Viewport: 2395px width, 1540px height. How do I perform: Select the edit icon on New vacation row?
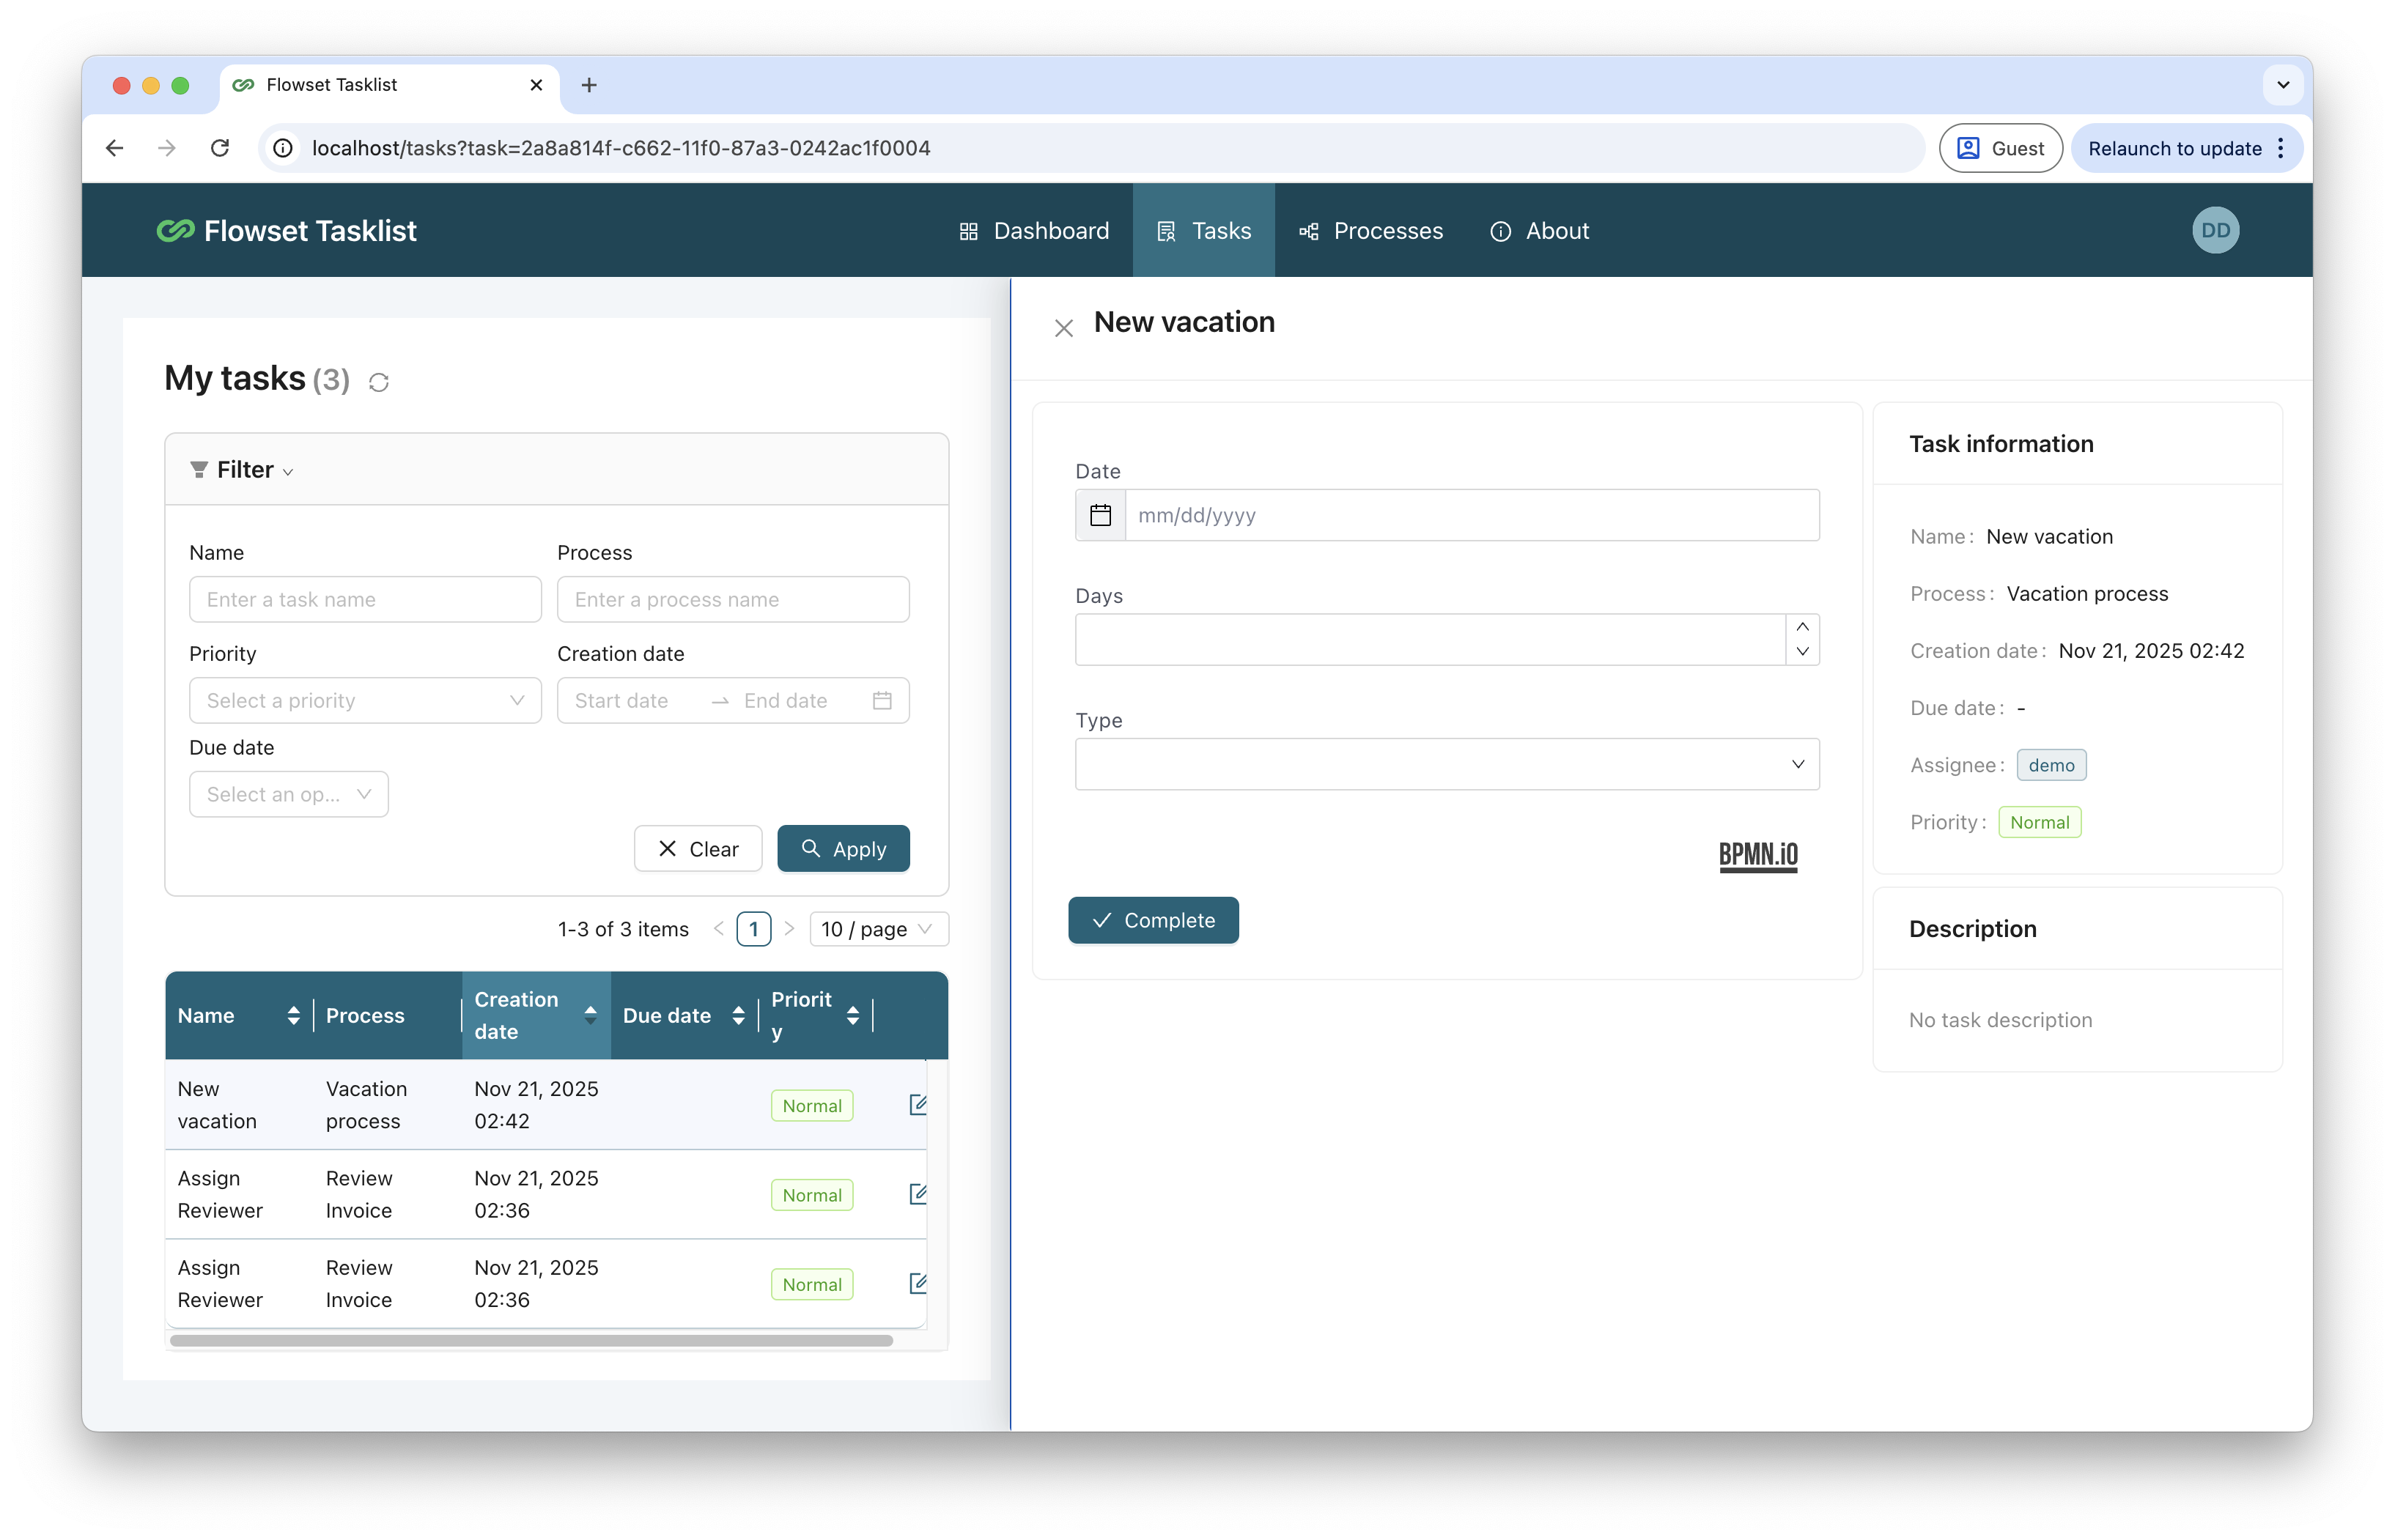(918, 1104)
